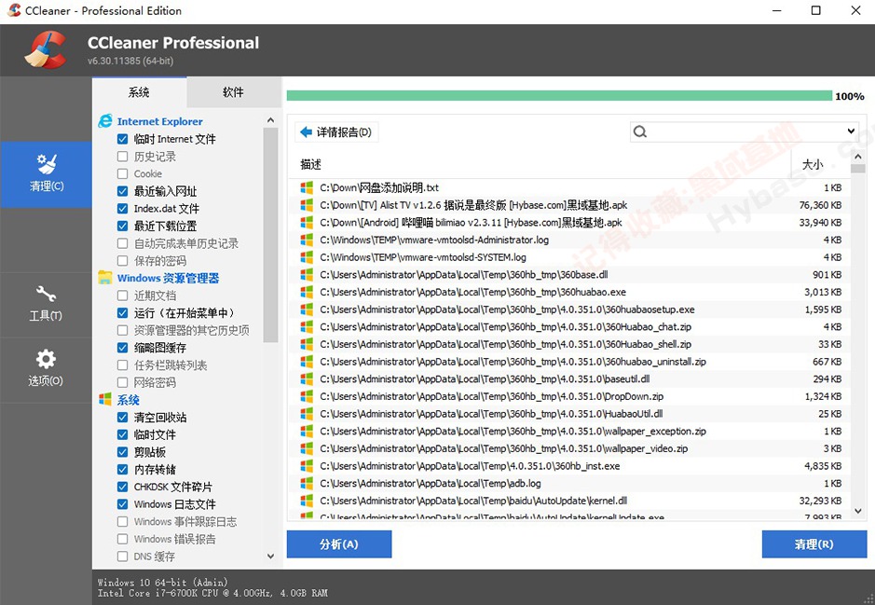Screen dimensions: 875x605
Task: Click file icon for 360hb_inst.exe row
Action: point(307,466)
